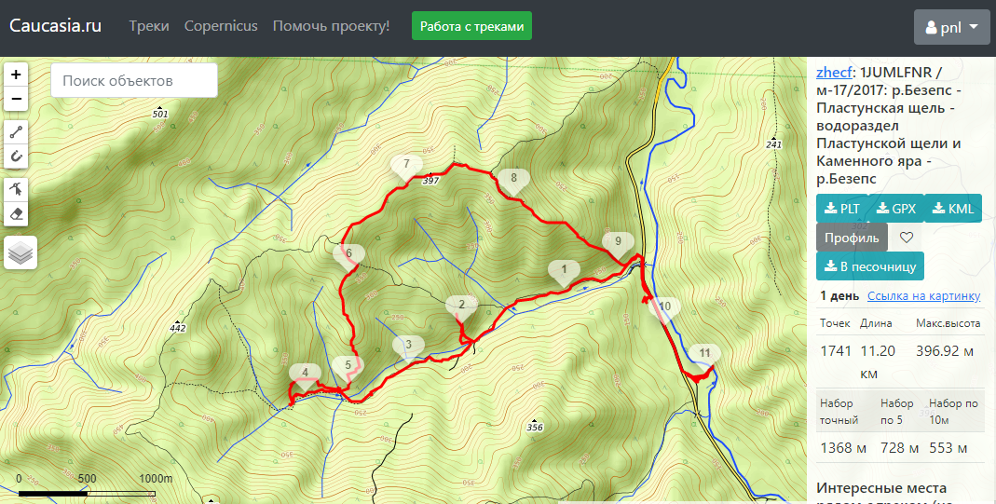The image size is (996, 504).
Task: Open the zhecf author link
Action: click(835, 73)
